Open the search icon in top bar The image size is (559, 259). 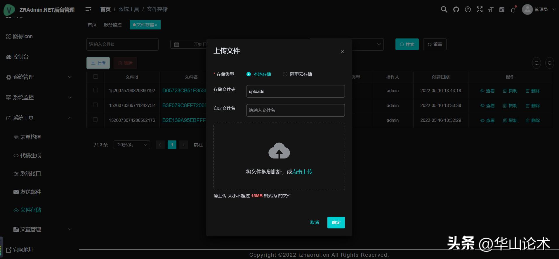[444, 9]
